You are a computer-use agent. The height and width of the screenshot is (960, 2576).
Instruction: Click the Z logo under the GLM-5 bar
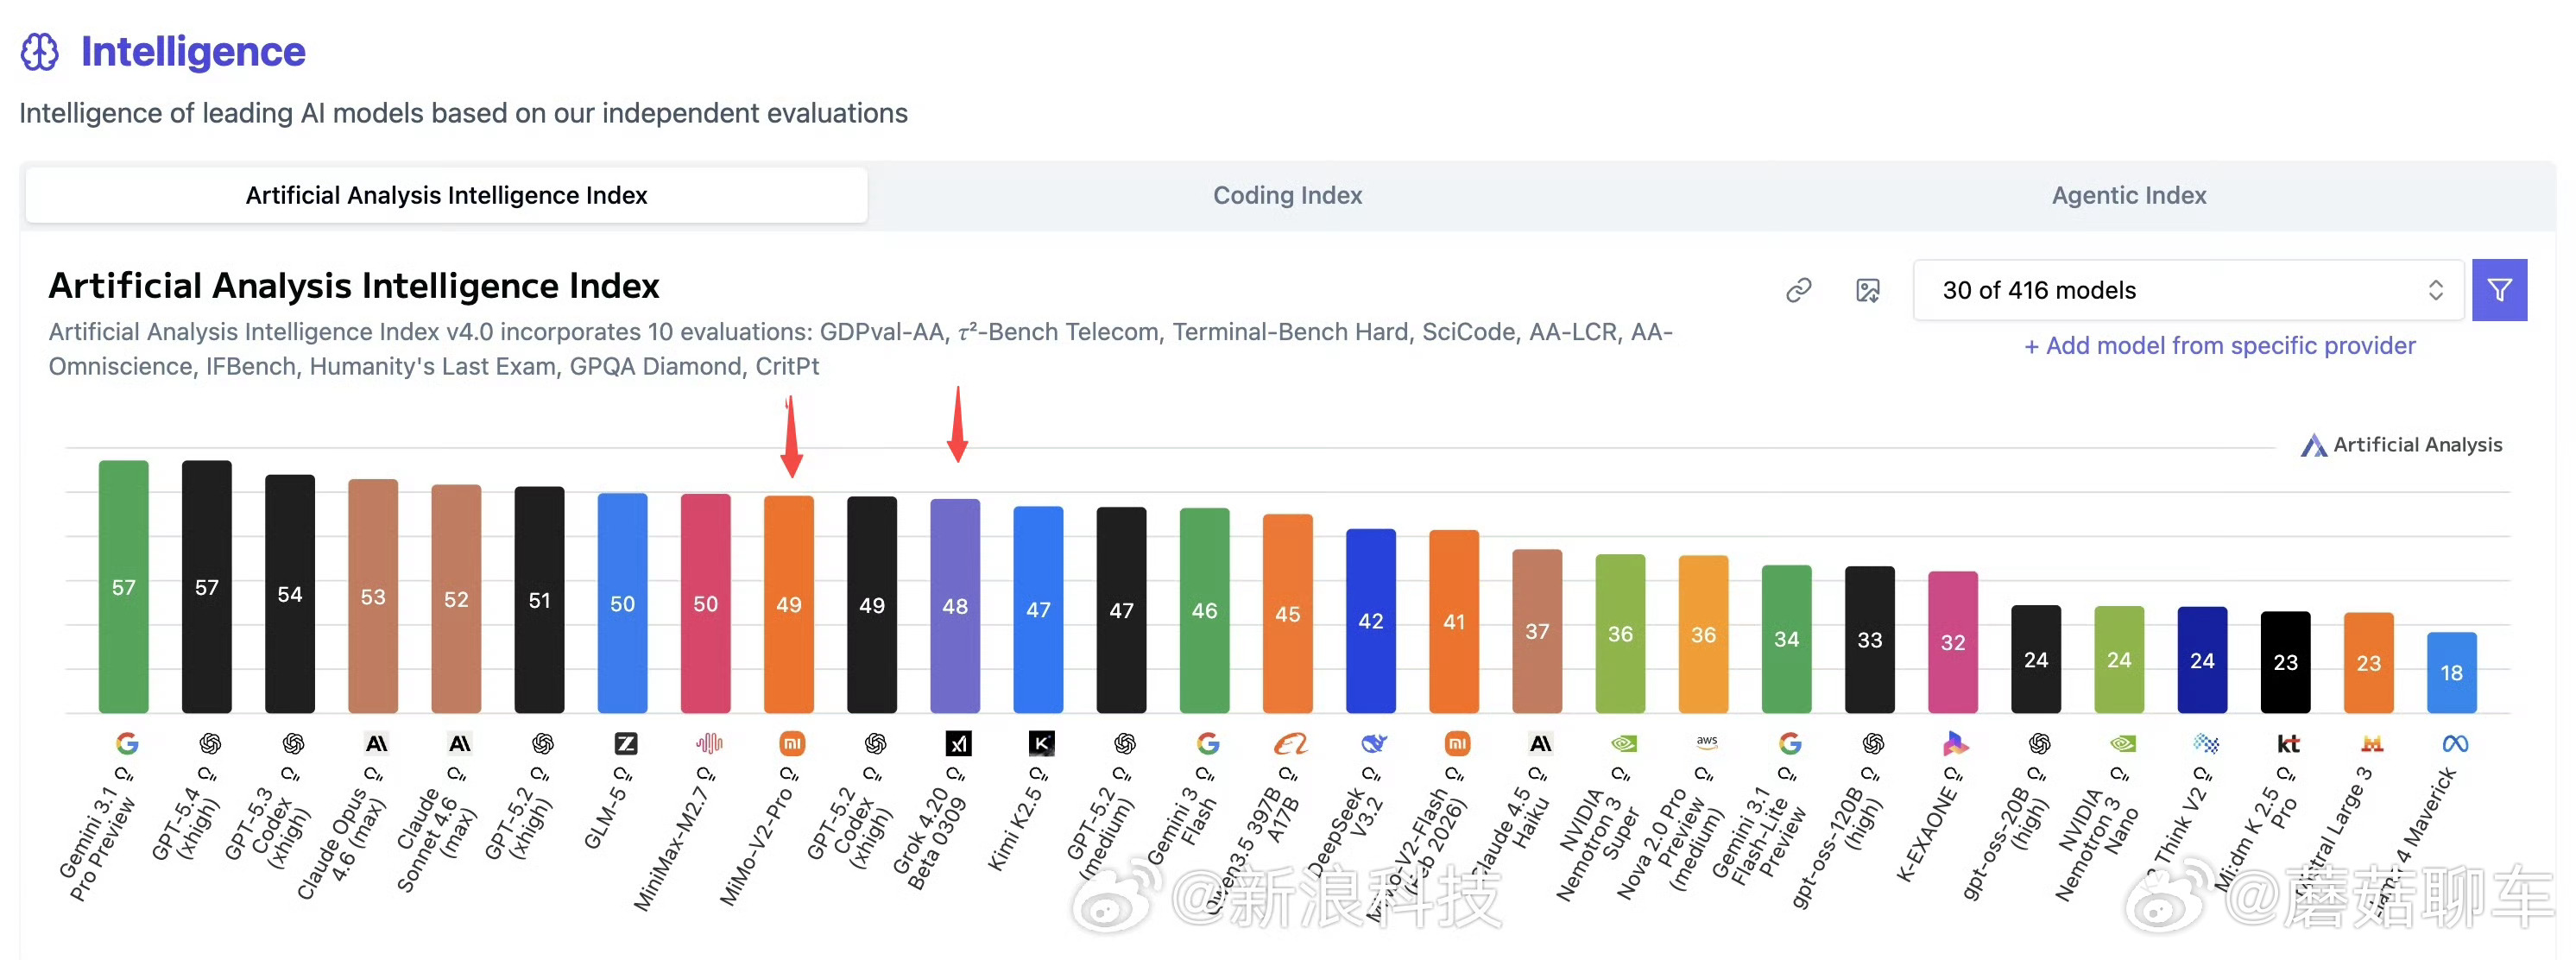625,743
